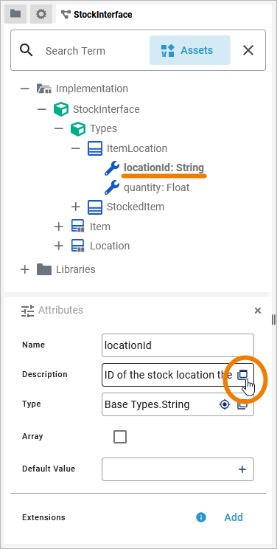The image size is (277, 549).
Task: Click the quantity wrench icon
Action: tap(112, 187)
